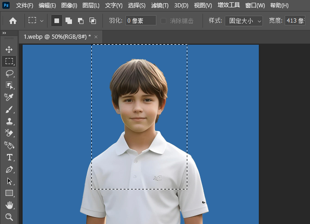Enable 'Add to selection' mode
The height and width of the screenshot is (224, 310).
coord(69,21)
